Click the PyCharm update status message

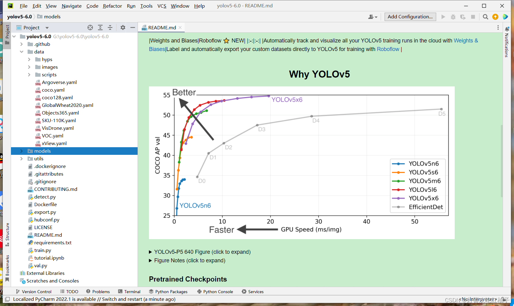point(94,299)
